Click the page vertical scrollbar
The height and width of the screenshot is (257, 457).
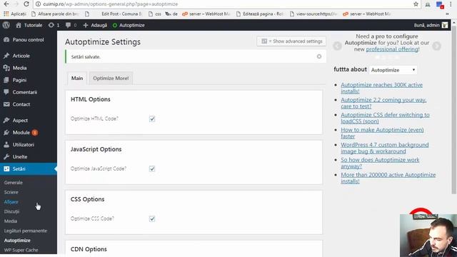[x=453, y=111]
